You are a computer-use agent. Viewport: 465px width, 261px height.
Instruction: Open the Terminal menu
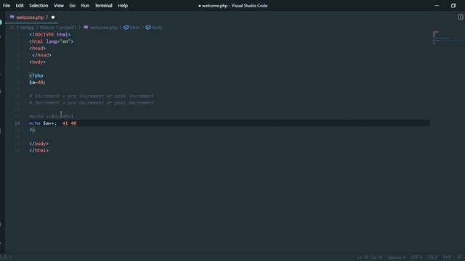(103, 6)
